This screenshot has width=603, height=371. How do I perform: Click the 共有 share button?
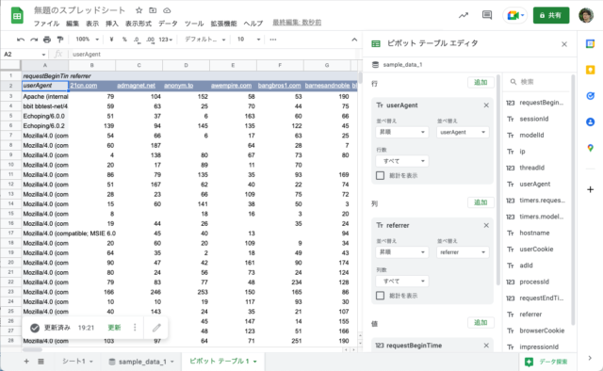550,15
